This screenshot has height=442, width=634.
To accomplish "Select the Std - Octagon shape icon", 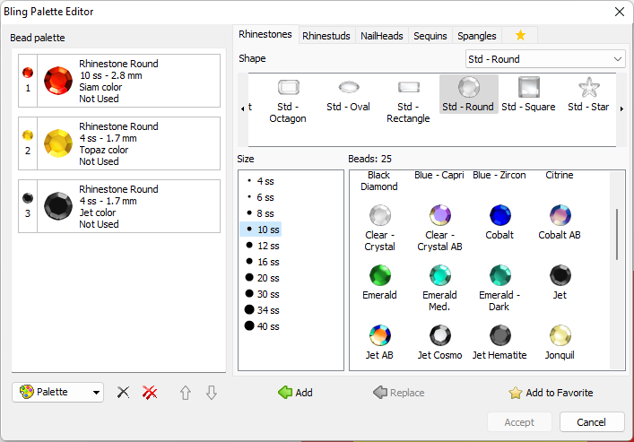I will [288, 88].
